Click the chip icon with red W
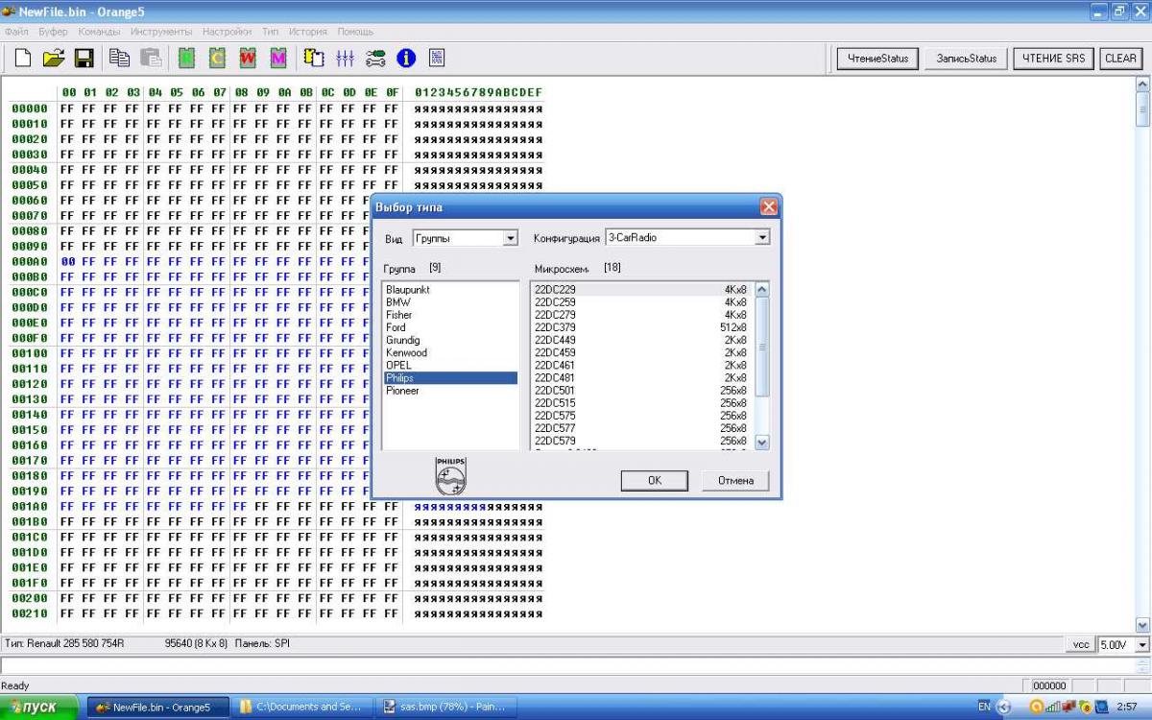The height and width of the screenshot is (720, 1152). 248,58
